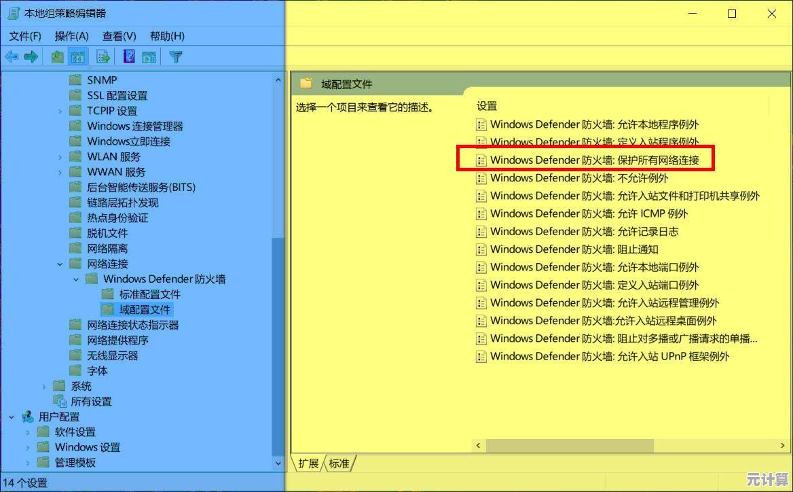This screenshot has height=492, width=793.
Task: Toggle the Show/Hide console tree icon
Action: pyautogui.click(x=78, y=56)
